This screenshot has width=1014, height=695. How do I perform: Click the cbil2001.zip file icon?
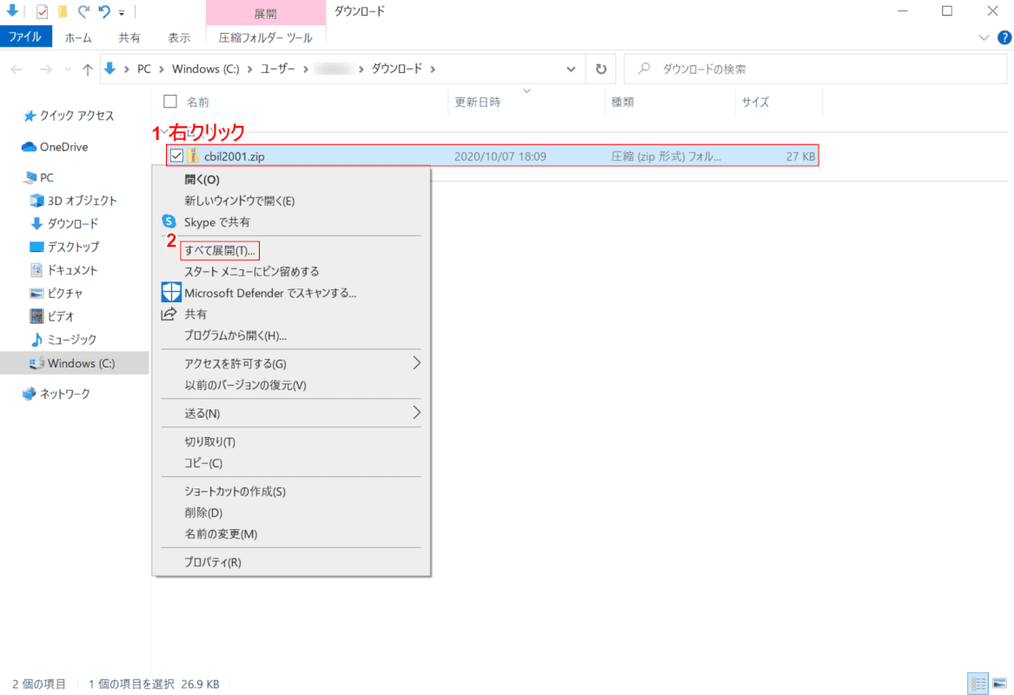tap(193, 156)
